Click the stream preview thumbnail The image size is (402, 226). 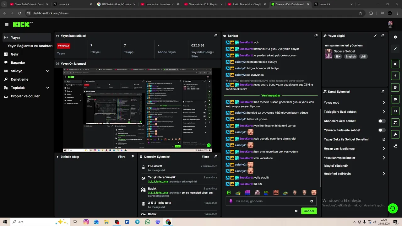click(138, 110)
